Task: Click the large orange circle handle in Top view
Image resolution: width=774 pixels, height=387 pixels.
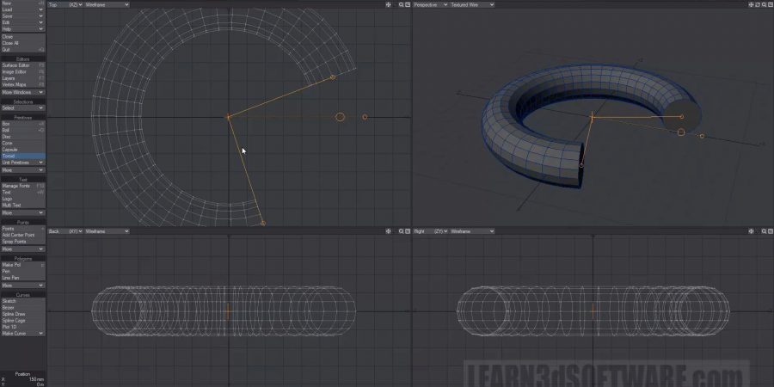Action: pyautogui.click(x=340, y=117)
